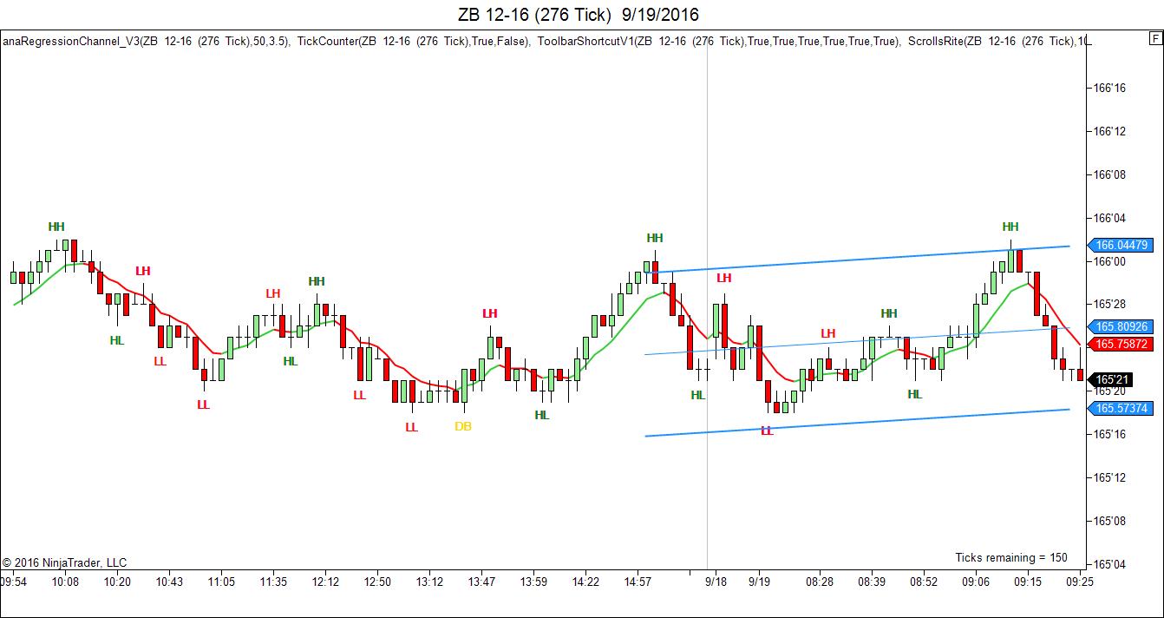1164x618 pixels.
Task: Click the 12:50 time axis label
Action: (x=377, y=582)
